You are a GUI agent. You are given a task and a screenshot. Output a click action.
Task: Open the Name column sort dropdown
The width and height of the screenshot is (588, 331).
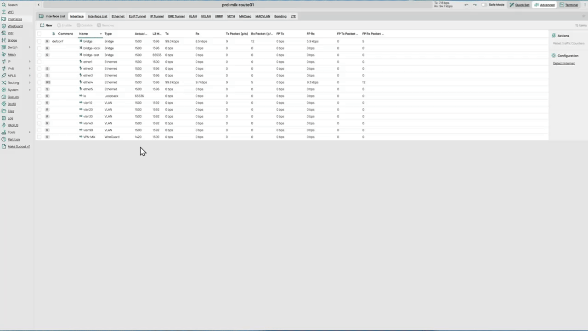(x=101, y=34)
